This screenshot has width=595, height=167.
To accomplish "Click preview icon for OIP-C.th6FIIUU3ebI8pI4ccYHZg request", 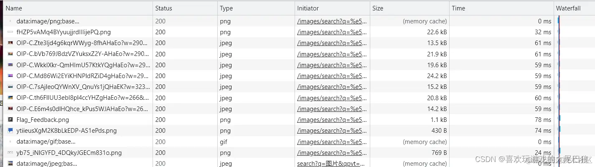I will click(10, 98).
